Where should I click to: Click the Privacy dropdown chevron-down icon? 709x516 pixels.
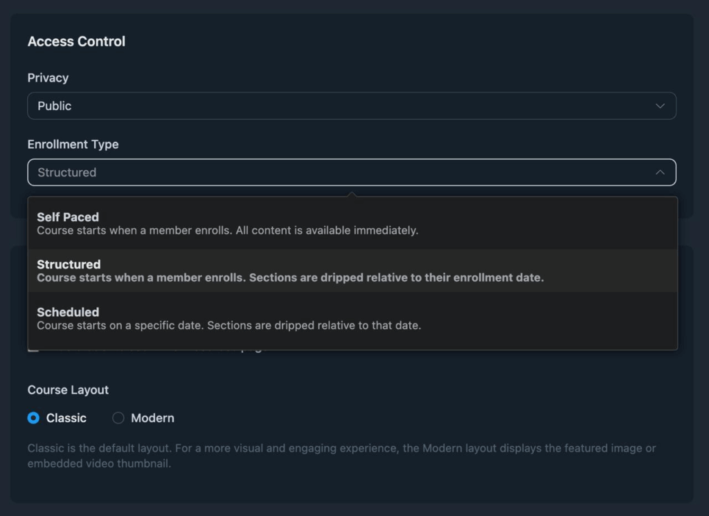pos(660,106)
